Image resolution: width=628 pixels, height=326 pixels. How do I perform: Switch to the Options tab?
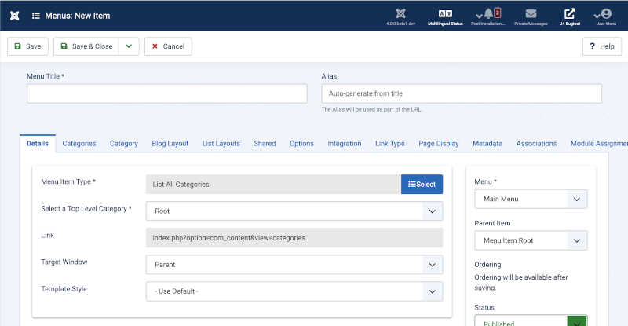pyautogui.click(x=301, y=144)
